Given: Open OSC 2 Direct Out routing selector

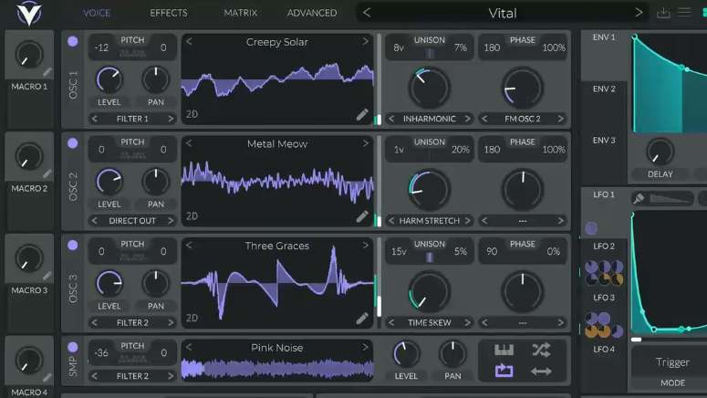Looking at the screenshot, I should tap(132, 221).
